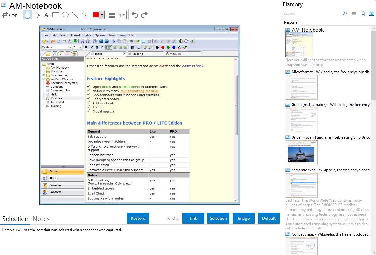
Task: Click the Flamory search field
Action: point(313,14)
